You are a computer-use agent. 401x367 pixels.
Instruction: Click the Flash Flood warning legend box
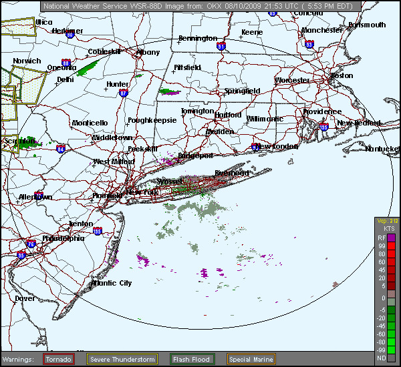[x=192, y=359]
